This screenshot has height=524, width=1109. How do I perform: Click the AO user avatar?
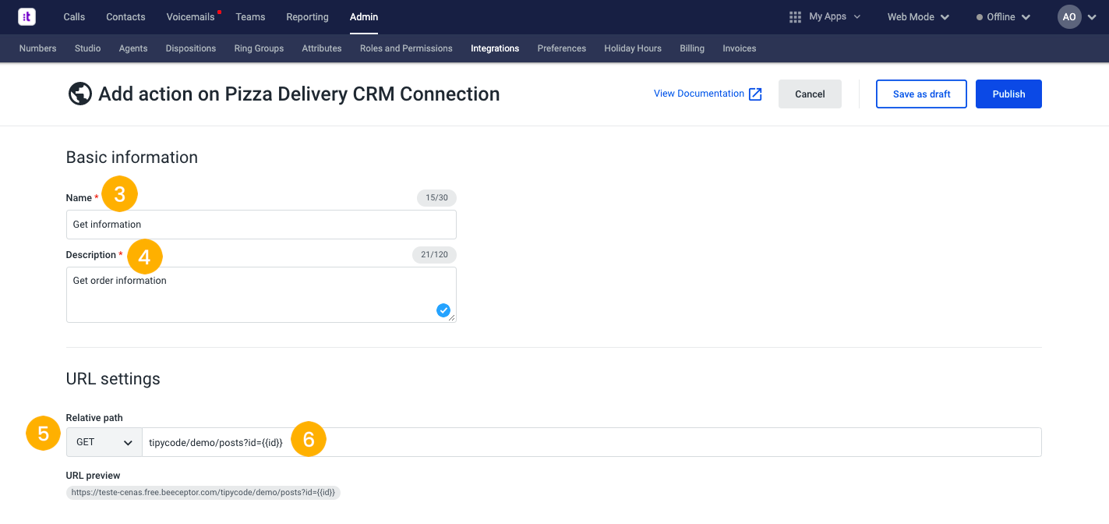[x=1069, y=16]
